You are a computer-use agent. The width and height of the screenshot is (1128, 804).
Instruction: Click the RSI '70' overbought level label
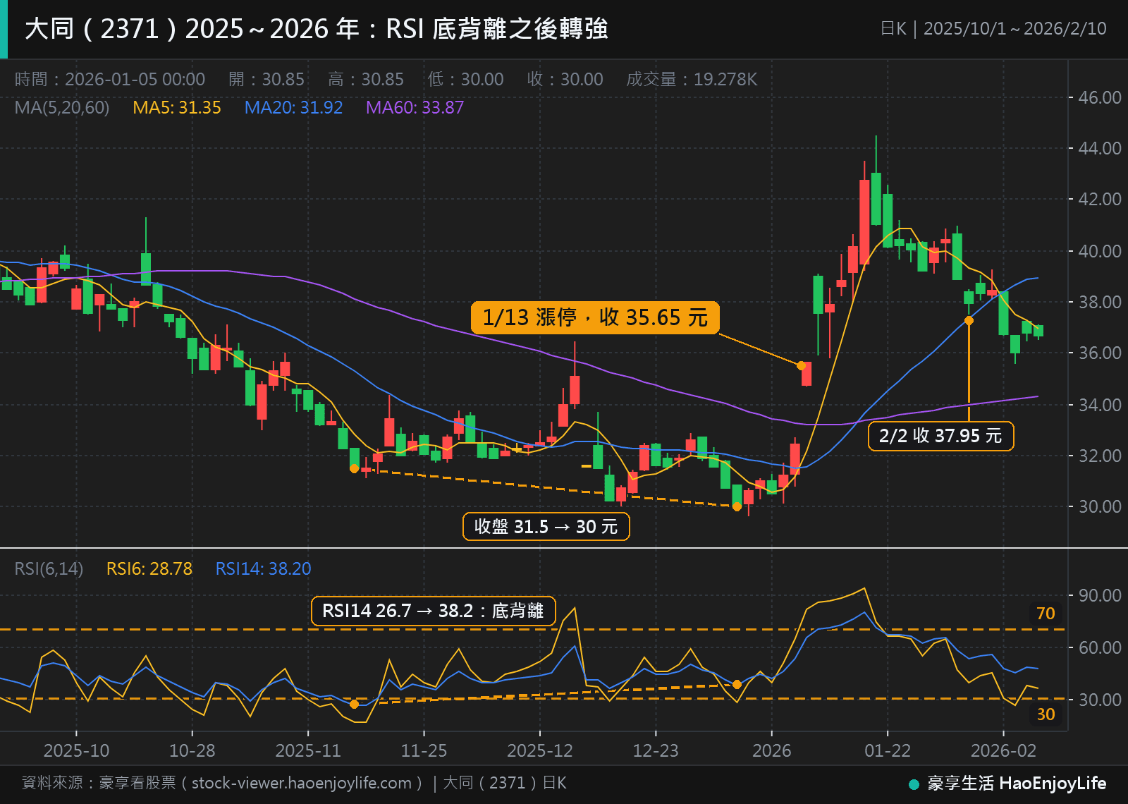click(x=1046, y=614)
